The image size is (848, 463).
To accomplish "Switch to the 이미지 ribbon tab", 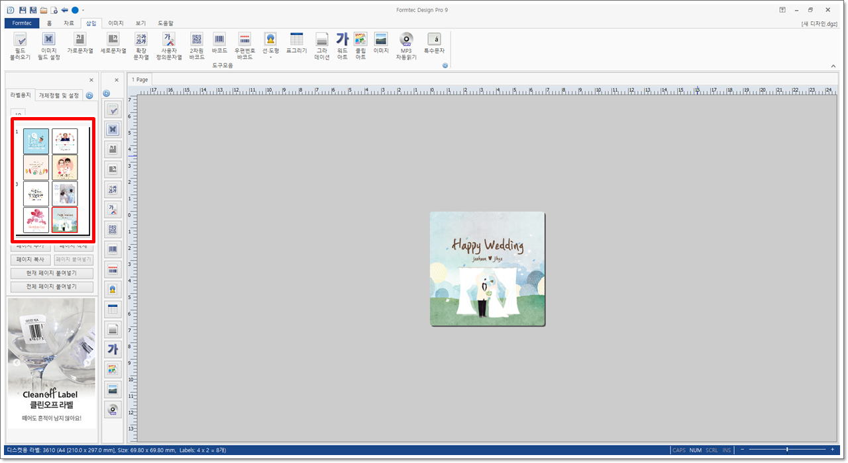I will [x=116, y=23].
